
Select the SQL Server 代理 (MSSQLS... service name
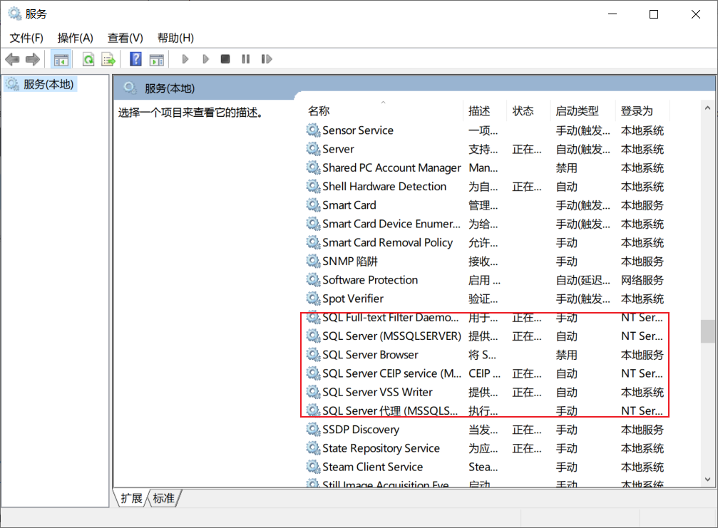390,411
